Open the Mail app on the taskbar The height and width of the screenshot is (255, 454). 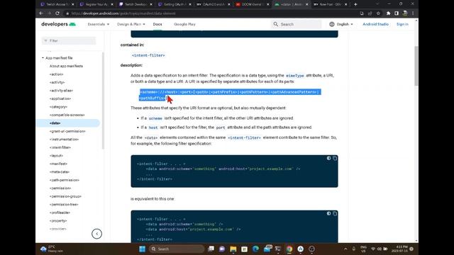click(267, 249)
